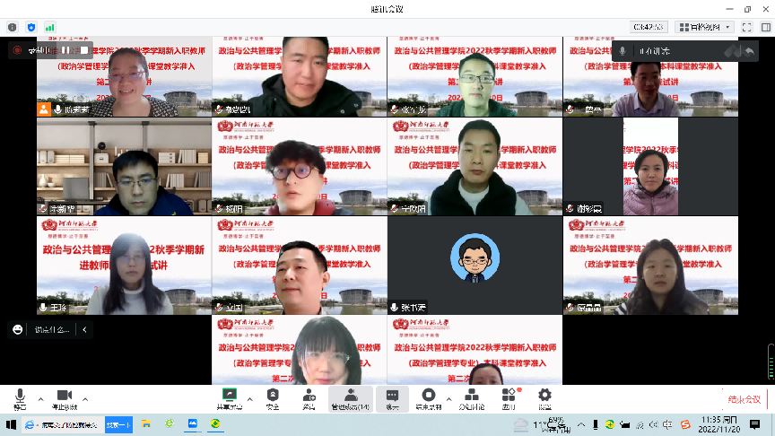The image size is (775, 436).
Task: Open the chat panel icon
Action: click(392, 396)
